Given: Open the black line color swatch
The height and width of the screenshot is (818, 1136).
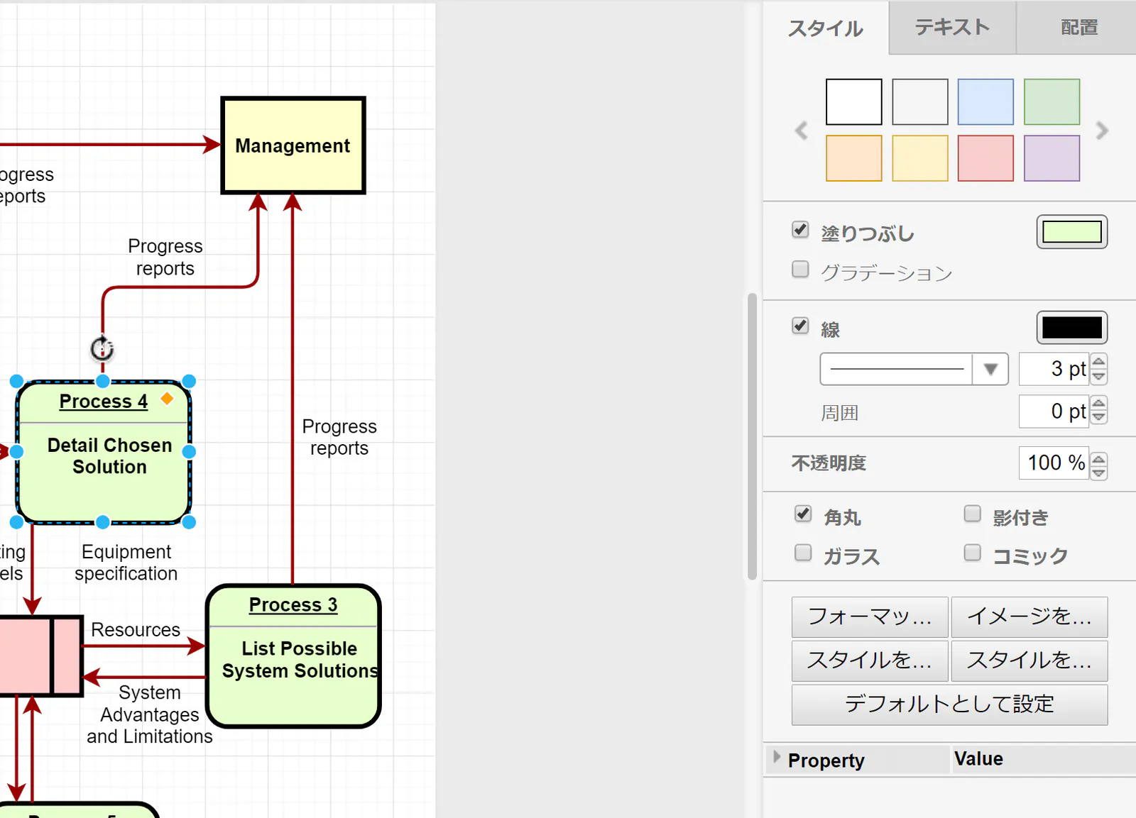Looking at the screenshot, I should tap(1071, 328).
